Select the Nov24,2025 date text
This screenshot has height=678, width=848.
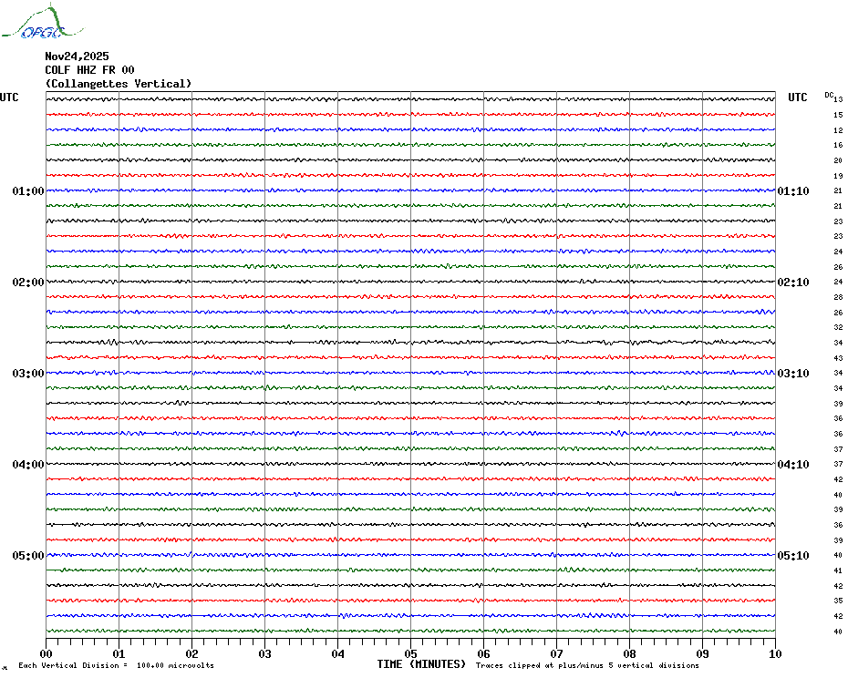77,56
